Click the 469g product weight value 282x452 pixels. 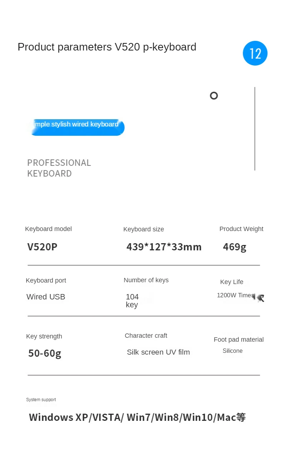click(234, 247)
